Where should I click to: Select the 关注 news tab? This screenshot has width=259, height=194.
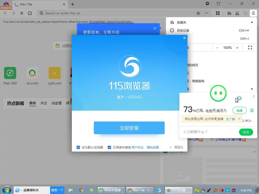44,103
